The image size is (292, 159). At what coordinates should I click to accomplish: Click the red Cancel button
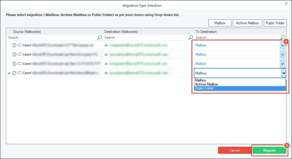click(x=234, y=151)
